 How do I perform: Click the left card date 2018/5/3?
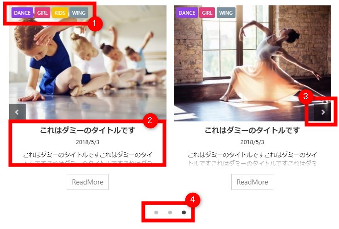tap(87, 142)
